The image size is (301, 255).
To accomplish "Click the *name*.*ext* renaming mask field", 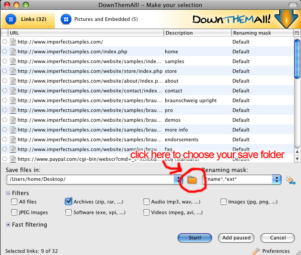I will click(x=238, y=179).
